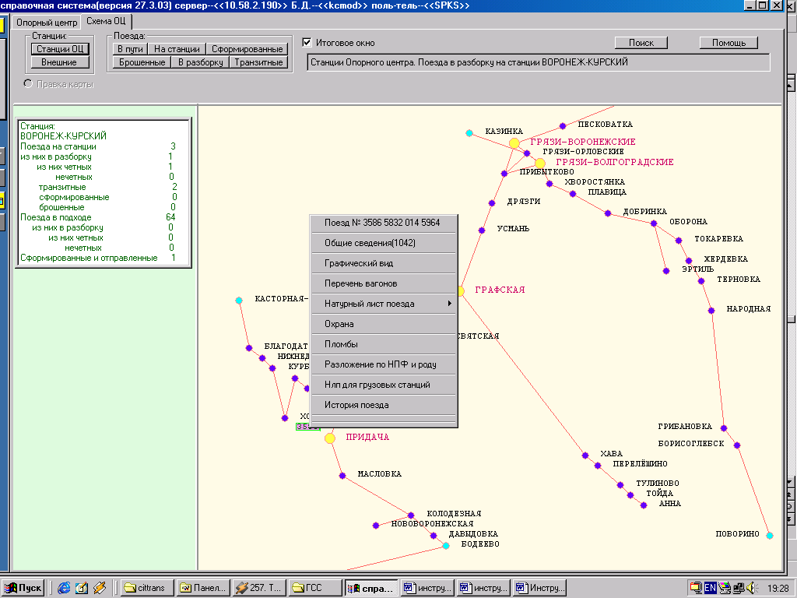Select the Правка карты radio button
Viewport: 797px width, 598px height.
(28, 83)
